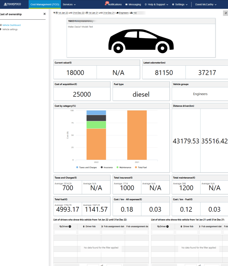Screen dimensions: 228x266
Task: Click Driver fob filter field in 2021 table
Action: [x=187, y=232]
